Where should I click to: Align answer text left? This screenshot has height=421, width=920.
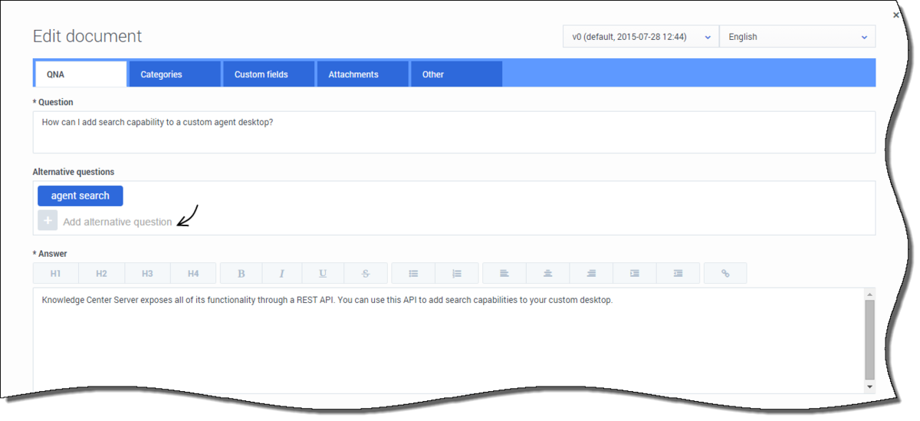[x=504, y=274]
